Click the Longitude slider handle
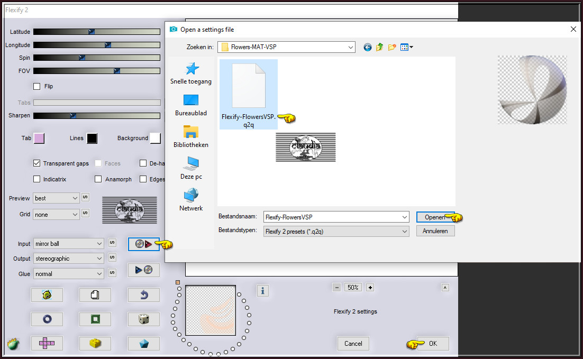Screen dimensions: 583x359 click(x=108, y=45)
